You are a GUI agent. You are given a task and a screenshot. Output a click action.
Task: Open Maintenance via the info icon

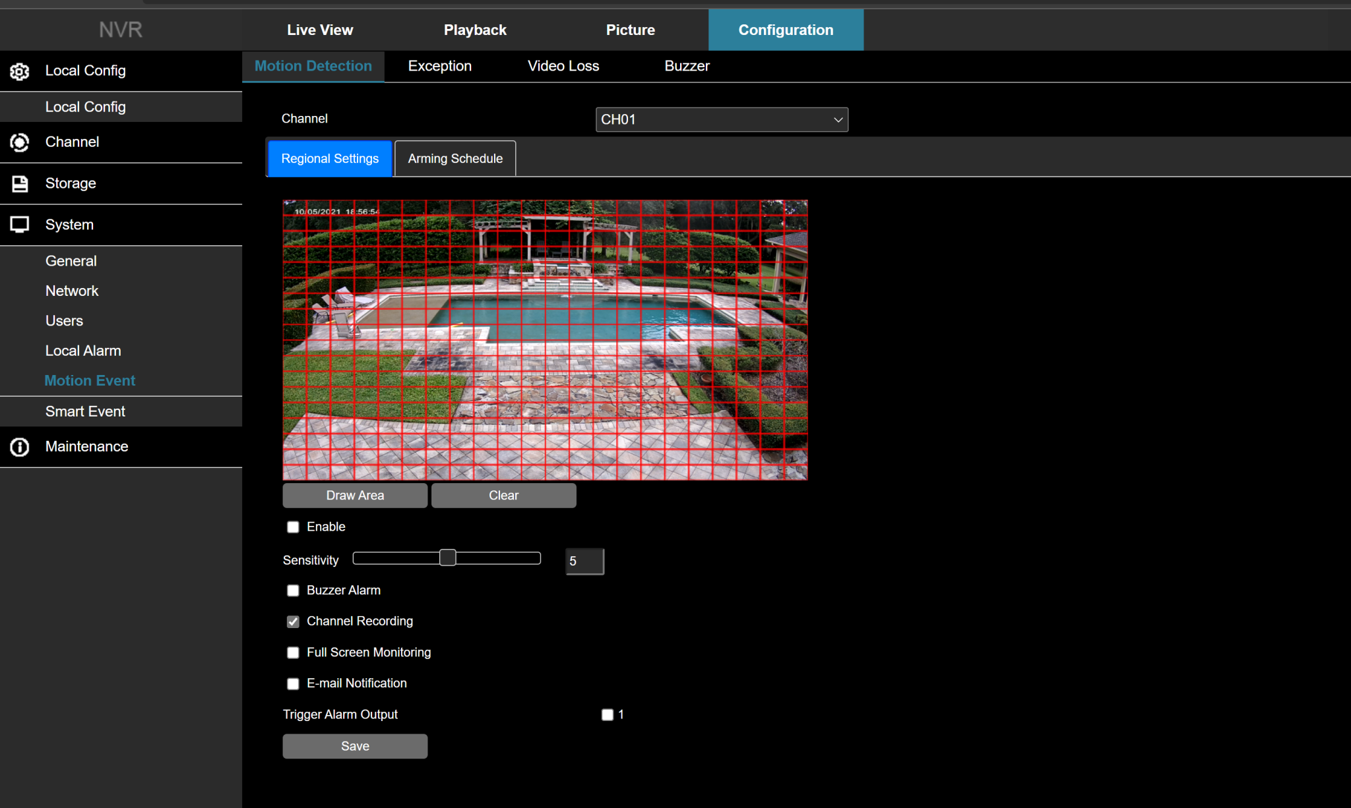click(20, 447)
